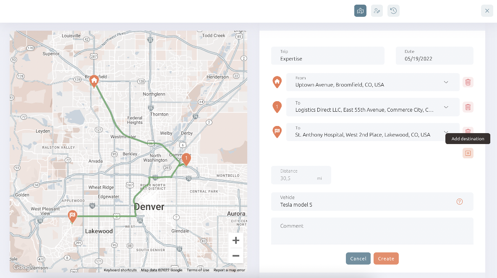Click the Thornton label on the map
The image size is (497, 278).
160,114
